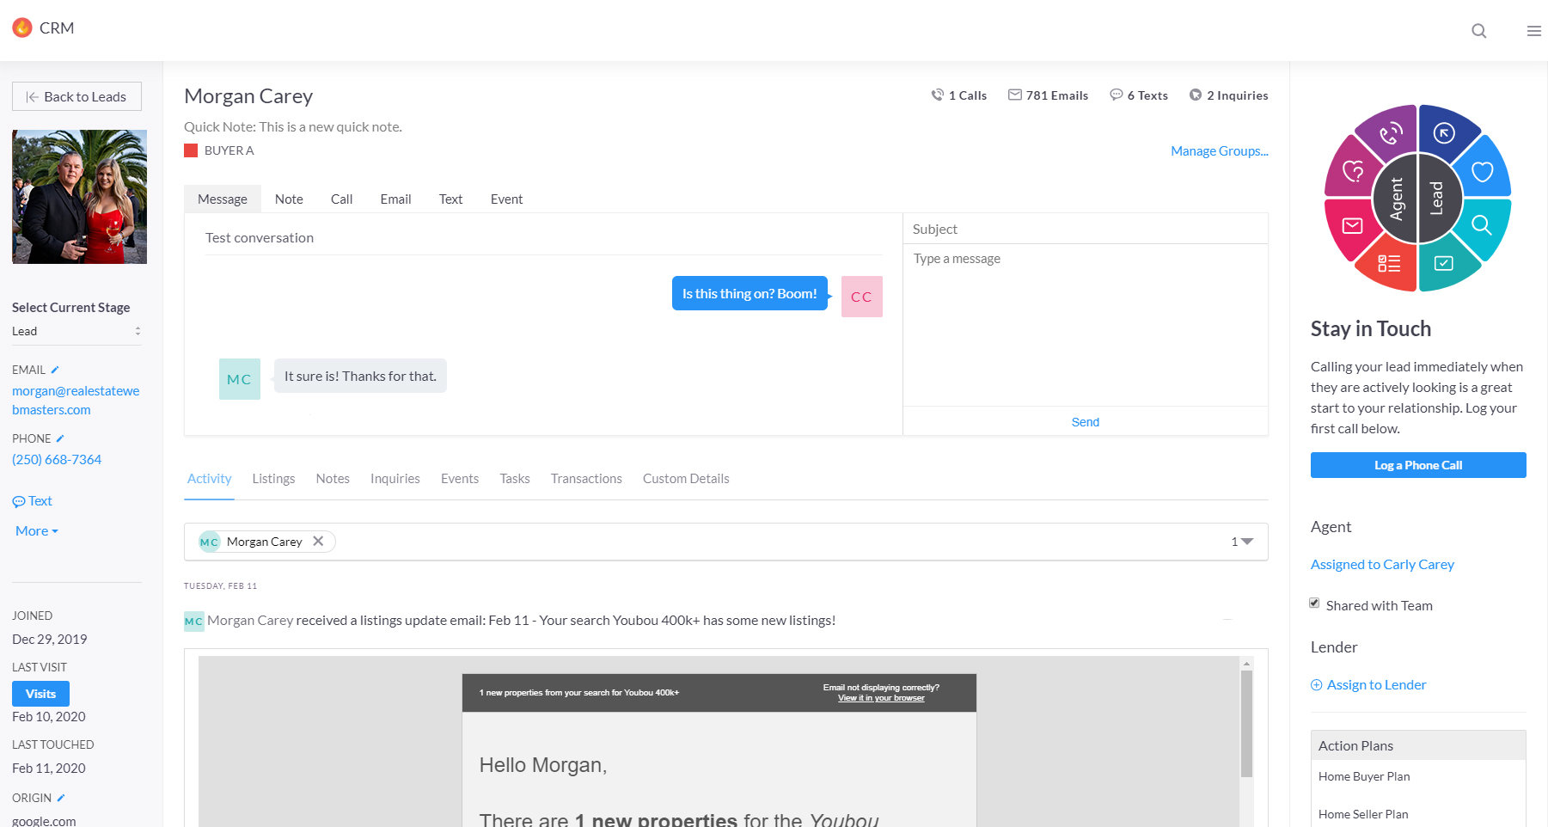Image resolution: width=1548 pixels, height=827 pixels.
Task: Click the heart segment on the wheel
Action: tap(1483, 172)
